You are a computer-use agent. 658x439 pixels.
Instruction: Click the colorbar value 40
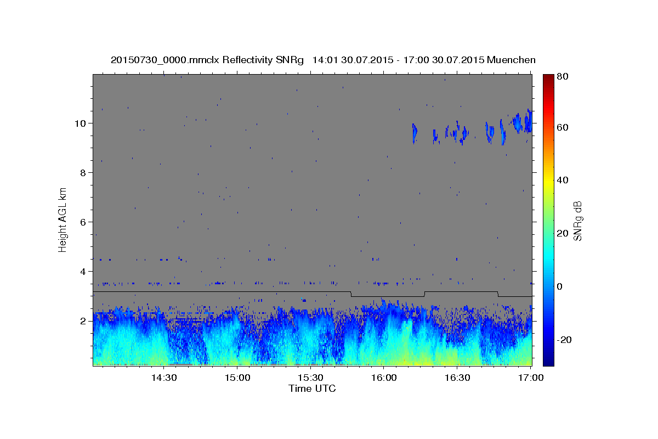pos(563,180)
